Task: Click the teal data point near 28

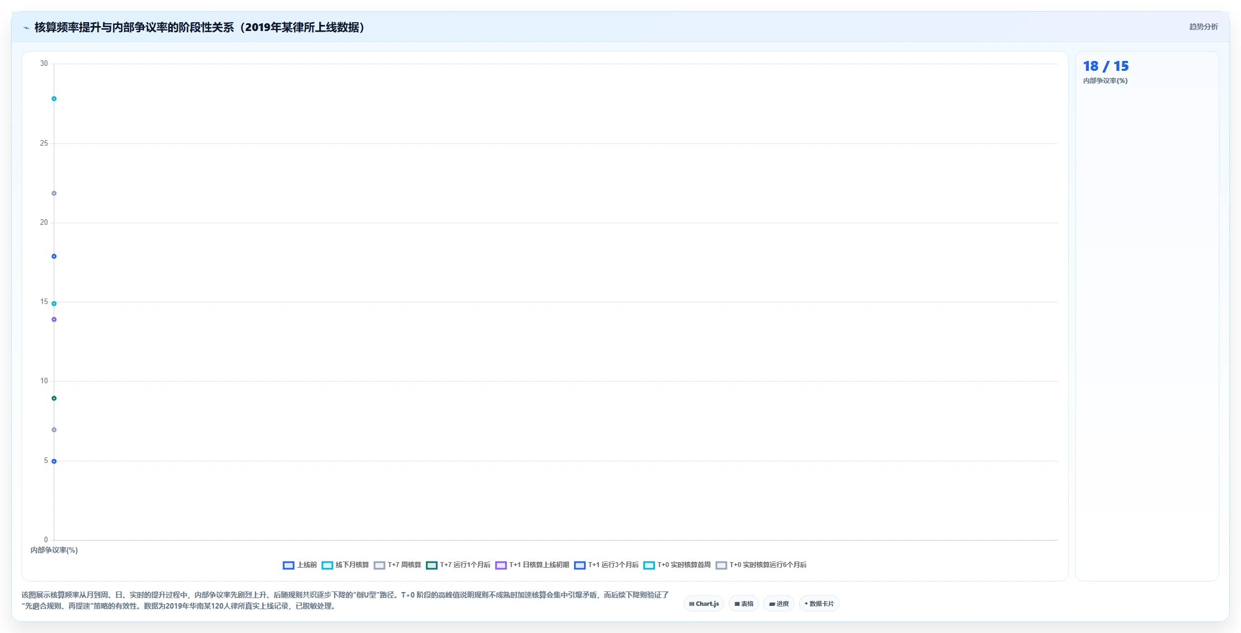Action: click(54, 99)
